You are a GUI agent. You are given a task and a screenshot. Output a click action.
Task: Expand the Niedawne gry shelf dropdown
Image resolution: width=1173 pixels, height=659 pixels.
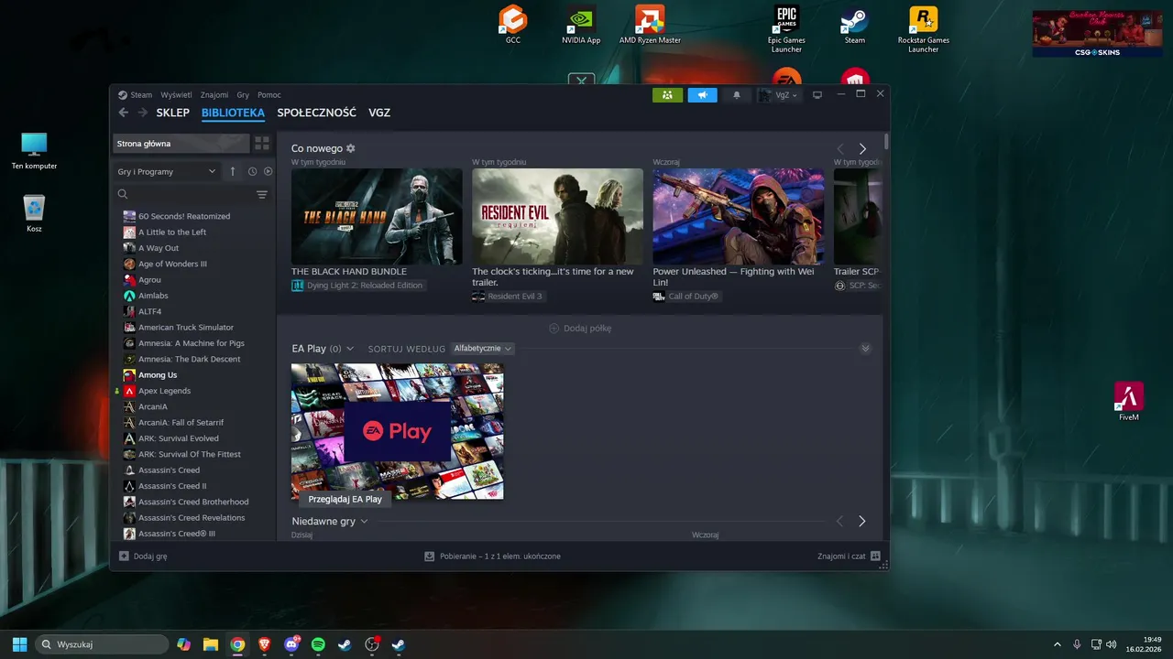click(x=364, y=521)
